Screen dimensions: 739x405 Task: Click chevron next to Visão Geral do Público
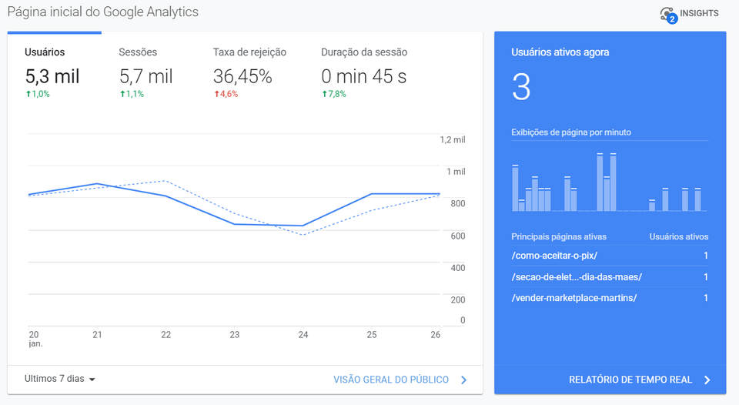(x=463, y=380)
